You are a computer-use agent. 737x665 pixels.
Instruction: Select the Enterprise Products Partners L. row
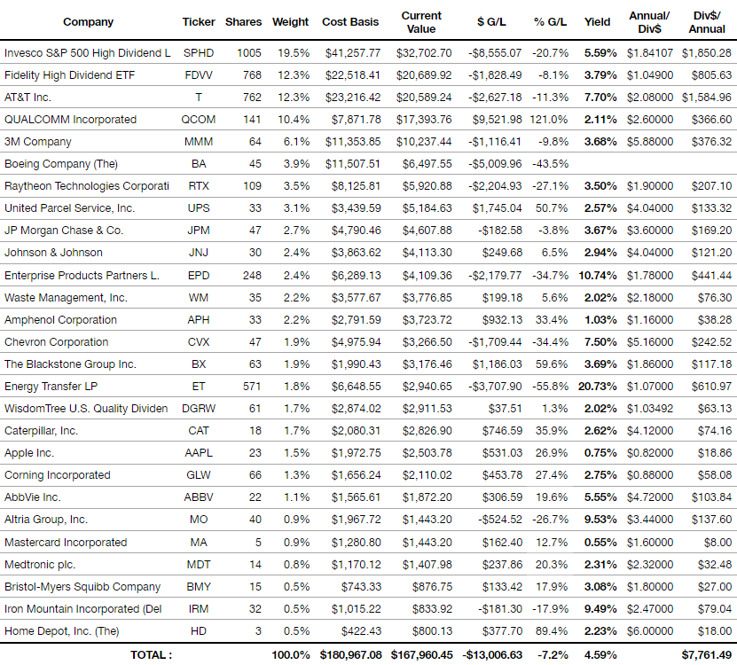(x=369, y=276)
